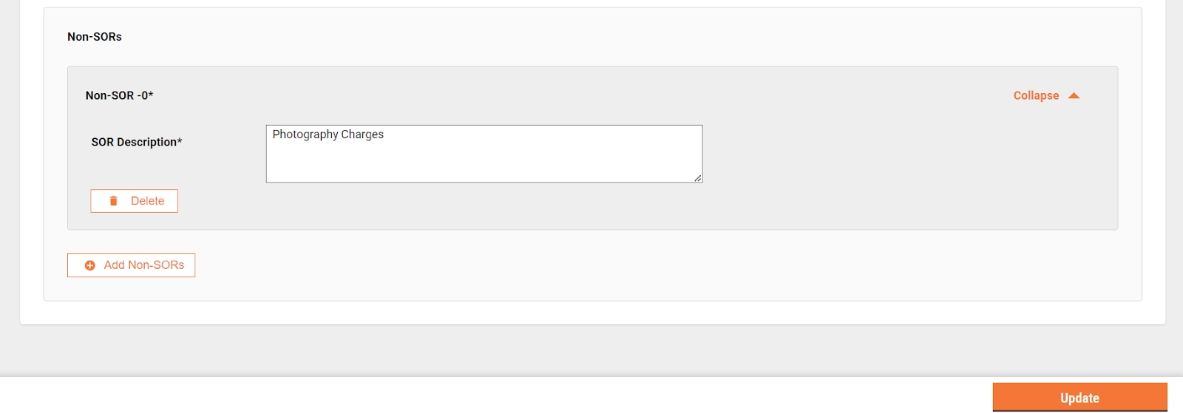Click the empty second line of the description box
This screenshot has width=1183, height=413.
[x=444, y=151]
